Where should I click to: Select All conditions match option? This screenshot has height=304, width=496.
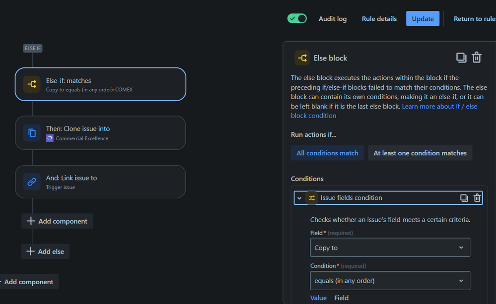pos(327,153)
